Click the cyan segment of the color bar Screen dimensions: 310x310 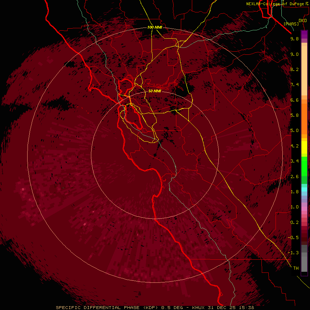[x=304, y=189]
